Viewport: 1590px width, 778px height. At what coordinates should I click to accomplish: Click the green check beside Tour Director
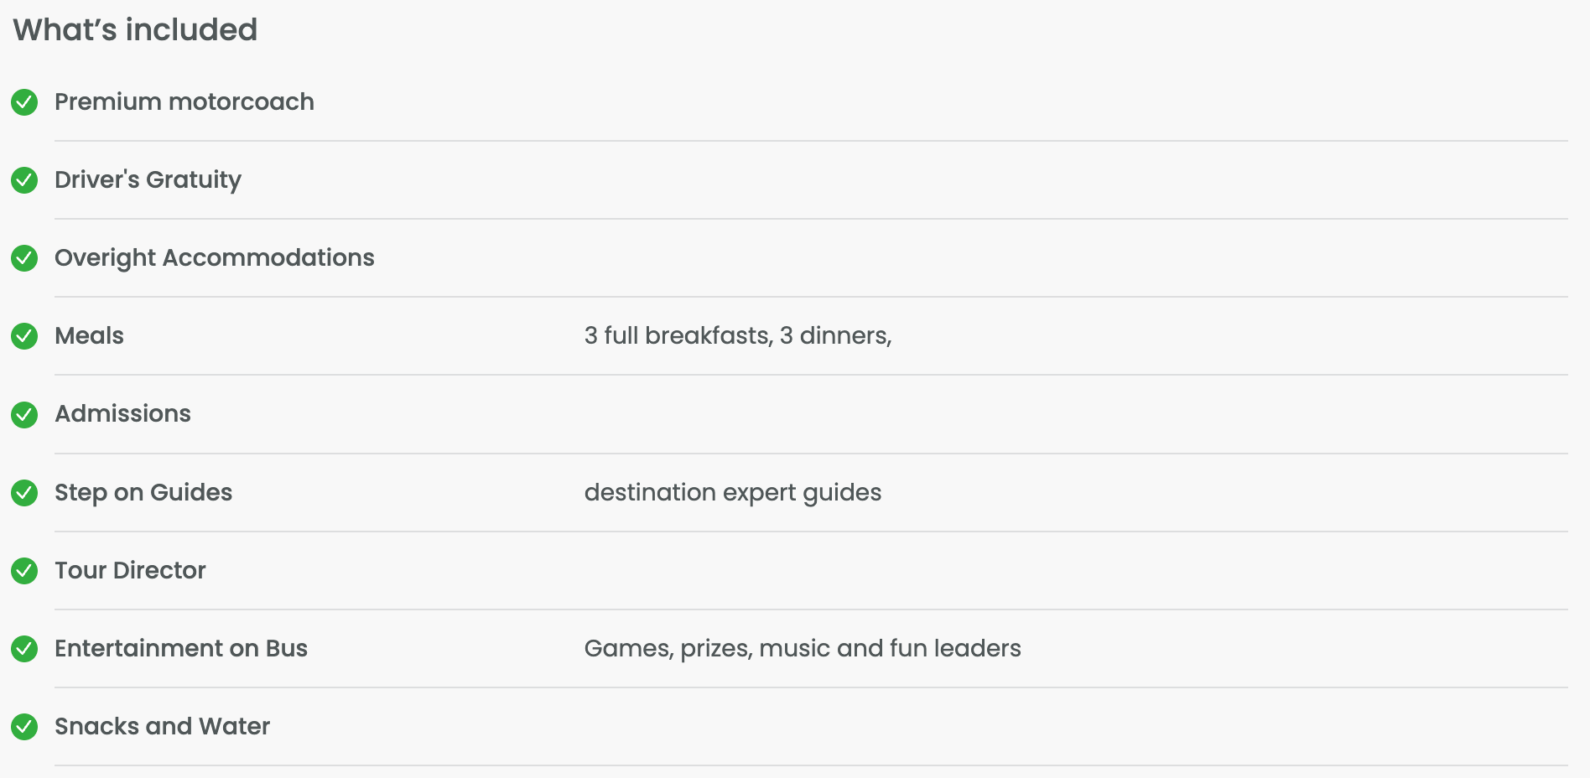24,571
